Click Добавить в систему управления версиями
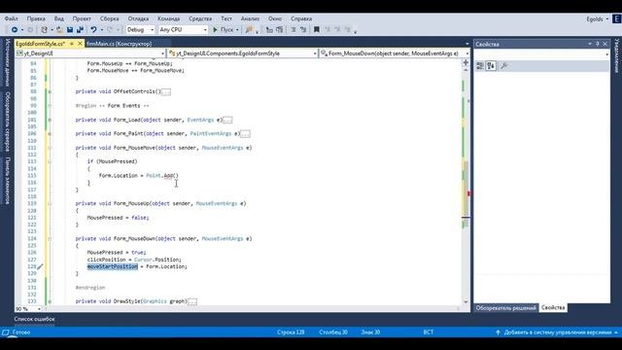 click(x=558, y=332)
